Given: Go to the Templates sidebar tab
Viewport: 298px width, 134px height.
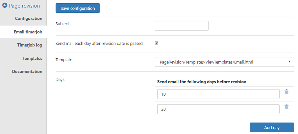Looking at the screenshot, I should pos(32,58).
